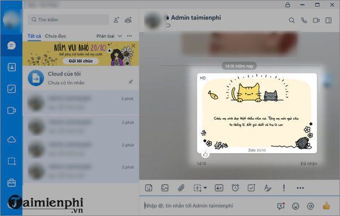The image size is (340, 216).
Task: Click the Add friend icon next to search
Action: click(116, 20)
